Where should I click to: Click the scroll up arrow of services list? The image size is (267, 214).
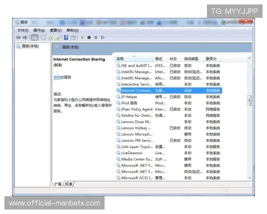pos(250,58)
